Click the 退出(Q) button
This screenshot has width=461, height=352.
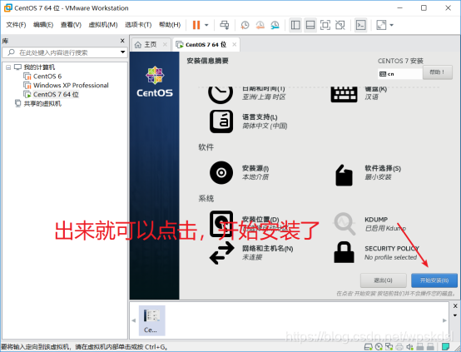(x=383, y=280)
